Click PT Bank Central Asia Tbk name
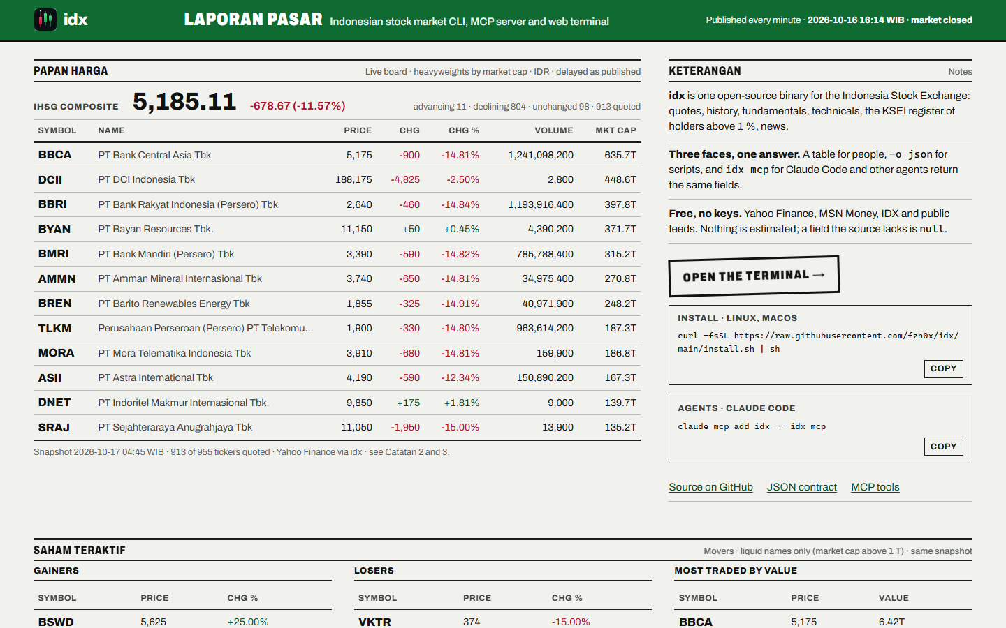This screenshot has width=1006, height=628. tap(154, 155)
